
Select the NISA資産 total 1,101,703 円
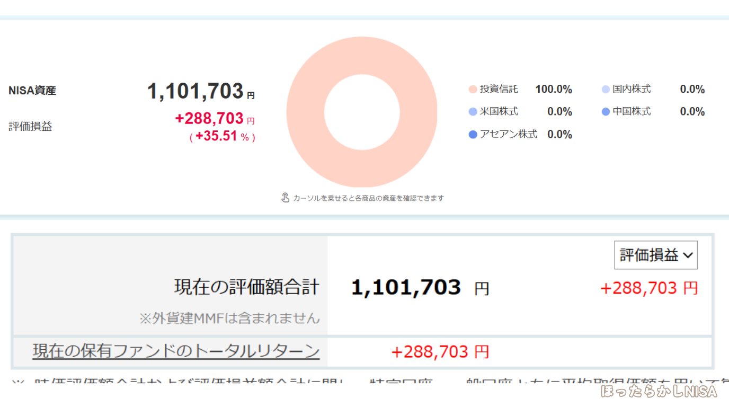tap(200, 91)
